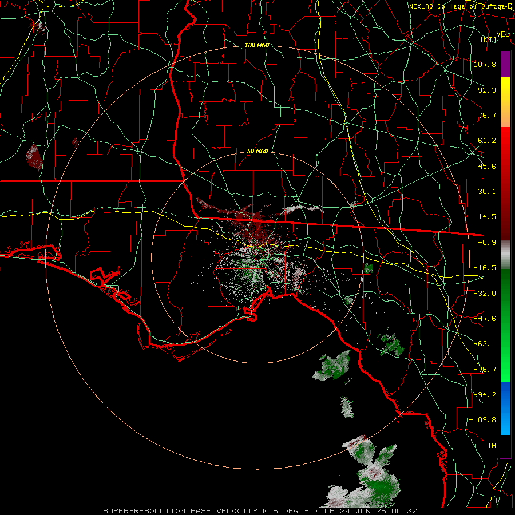Click the 30.1 value on the velocity scale
515x515 pixels.
(487, 192)
